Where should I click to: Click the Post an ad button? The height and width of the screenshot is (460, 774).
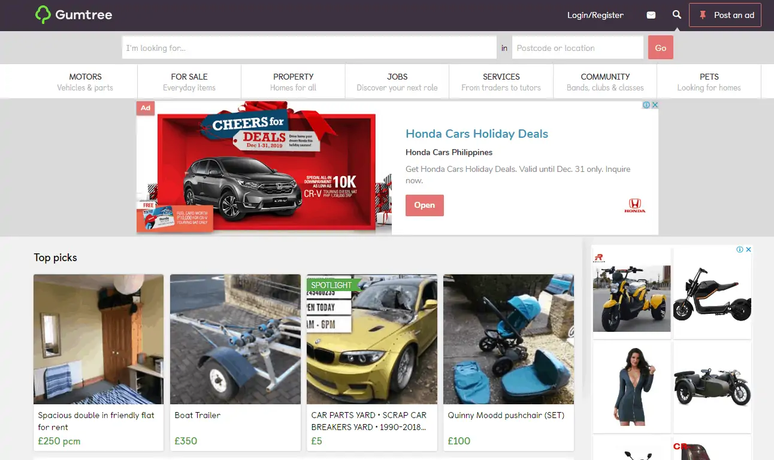(725, 15)
